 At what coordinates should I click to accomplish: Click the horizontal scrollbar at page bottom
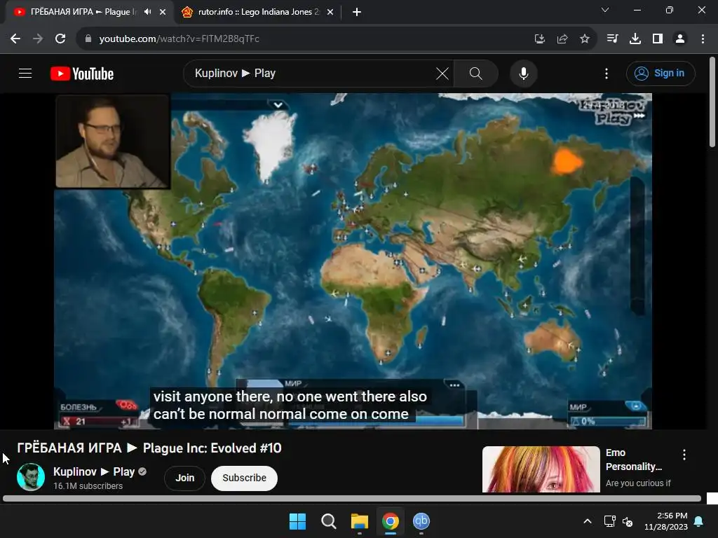pyautogui.click(x=352, y=499)
